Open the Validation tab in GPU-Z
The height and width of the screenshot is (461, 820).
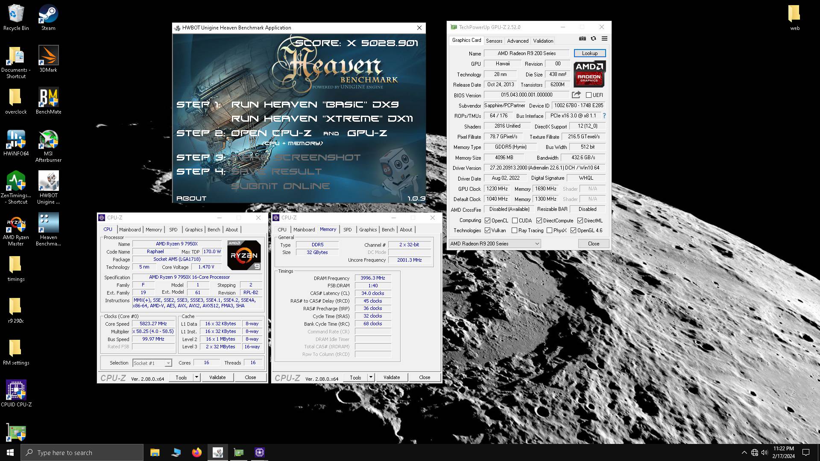(543, 41)
